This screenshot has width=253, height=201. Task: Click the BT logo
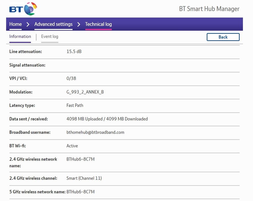pos(23,9)
